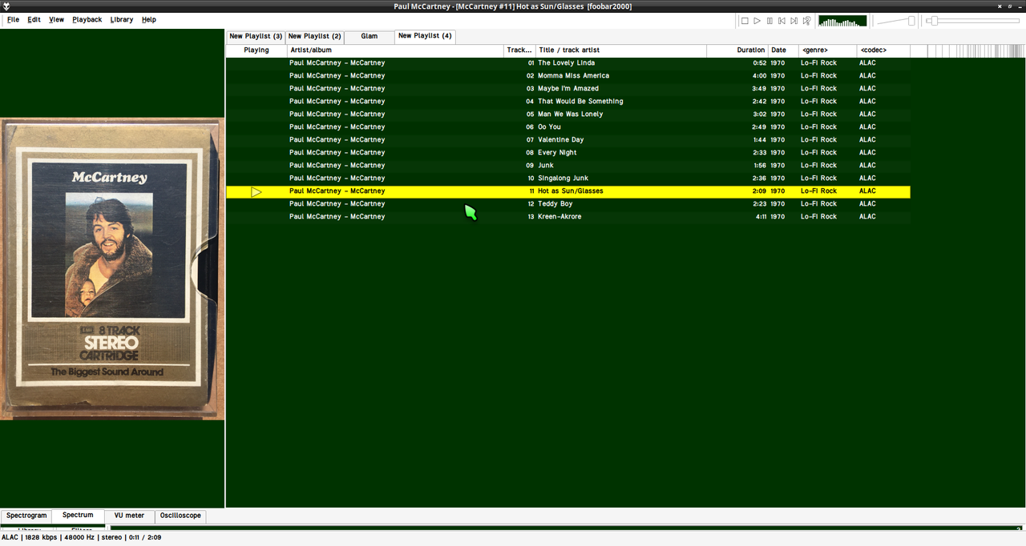The width and height of the screenshot is (1026, 546).
Task: Sort by Date column header
Action: [x=783, y=50]
